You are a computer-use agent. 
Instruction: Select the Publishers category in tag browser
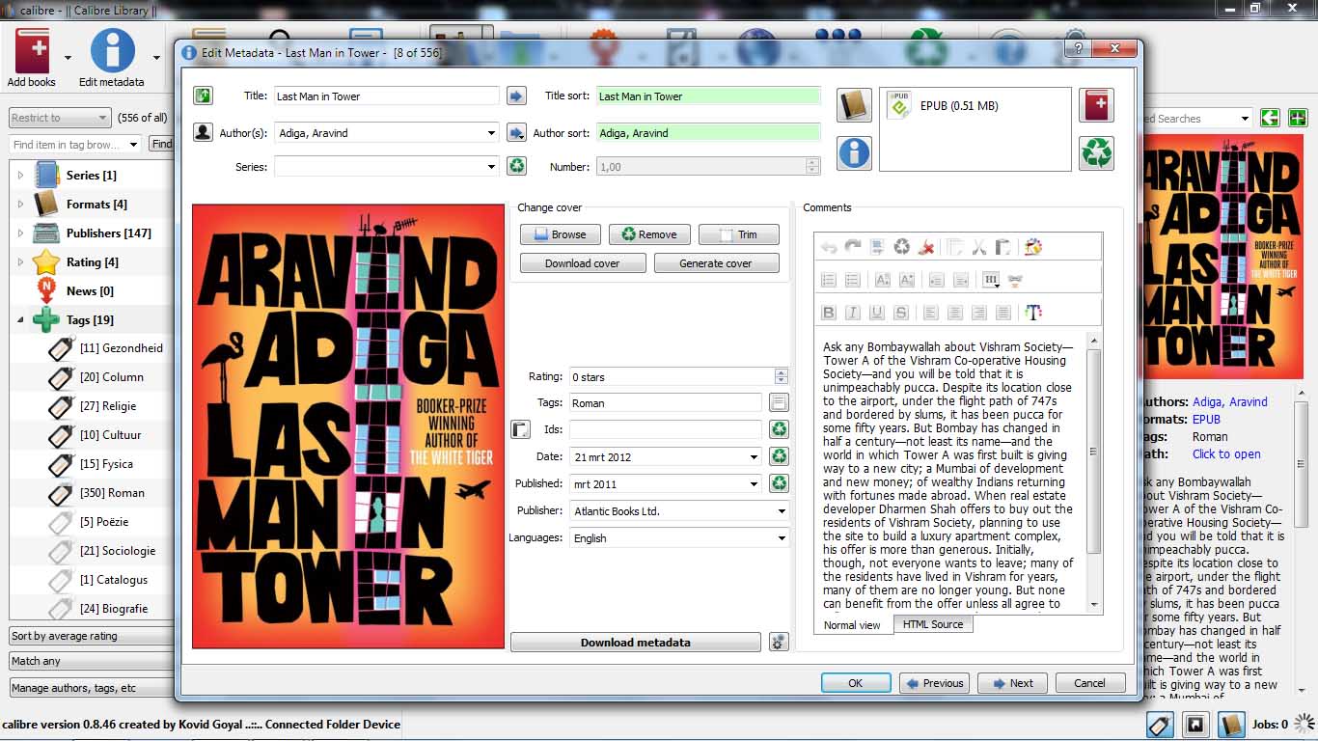pos(108,233)
